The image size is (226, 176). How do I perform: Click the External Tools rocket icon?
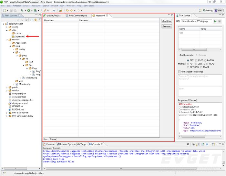(45, 11)
